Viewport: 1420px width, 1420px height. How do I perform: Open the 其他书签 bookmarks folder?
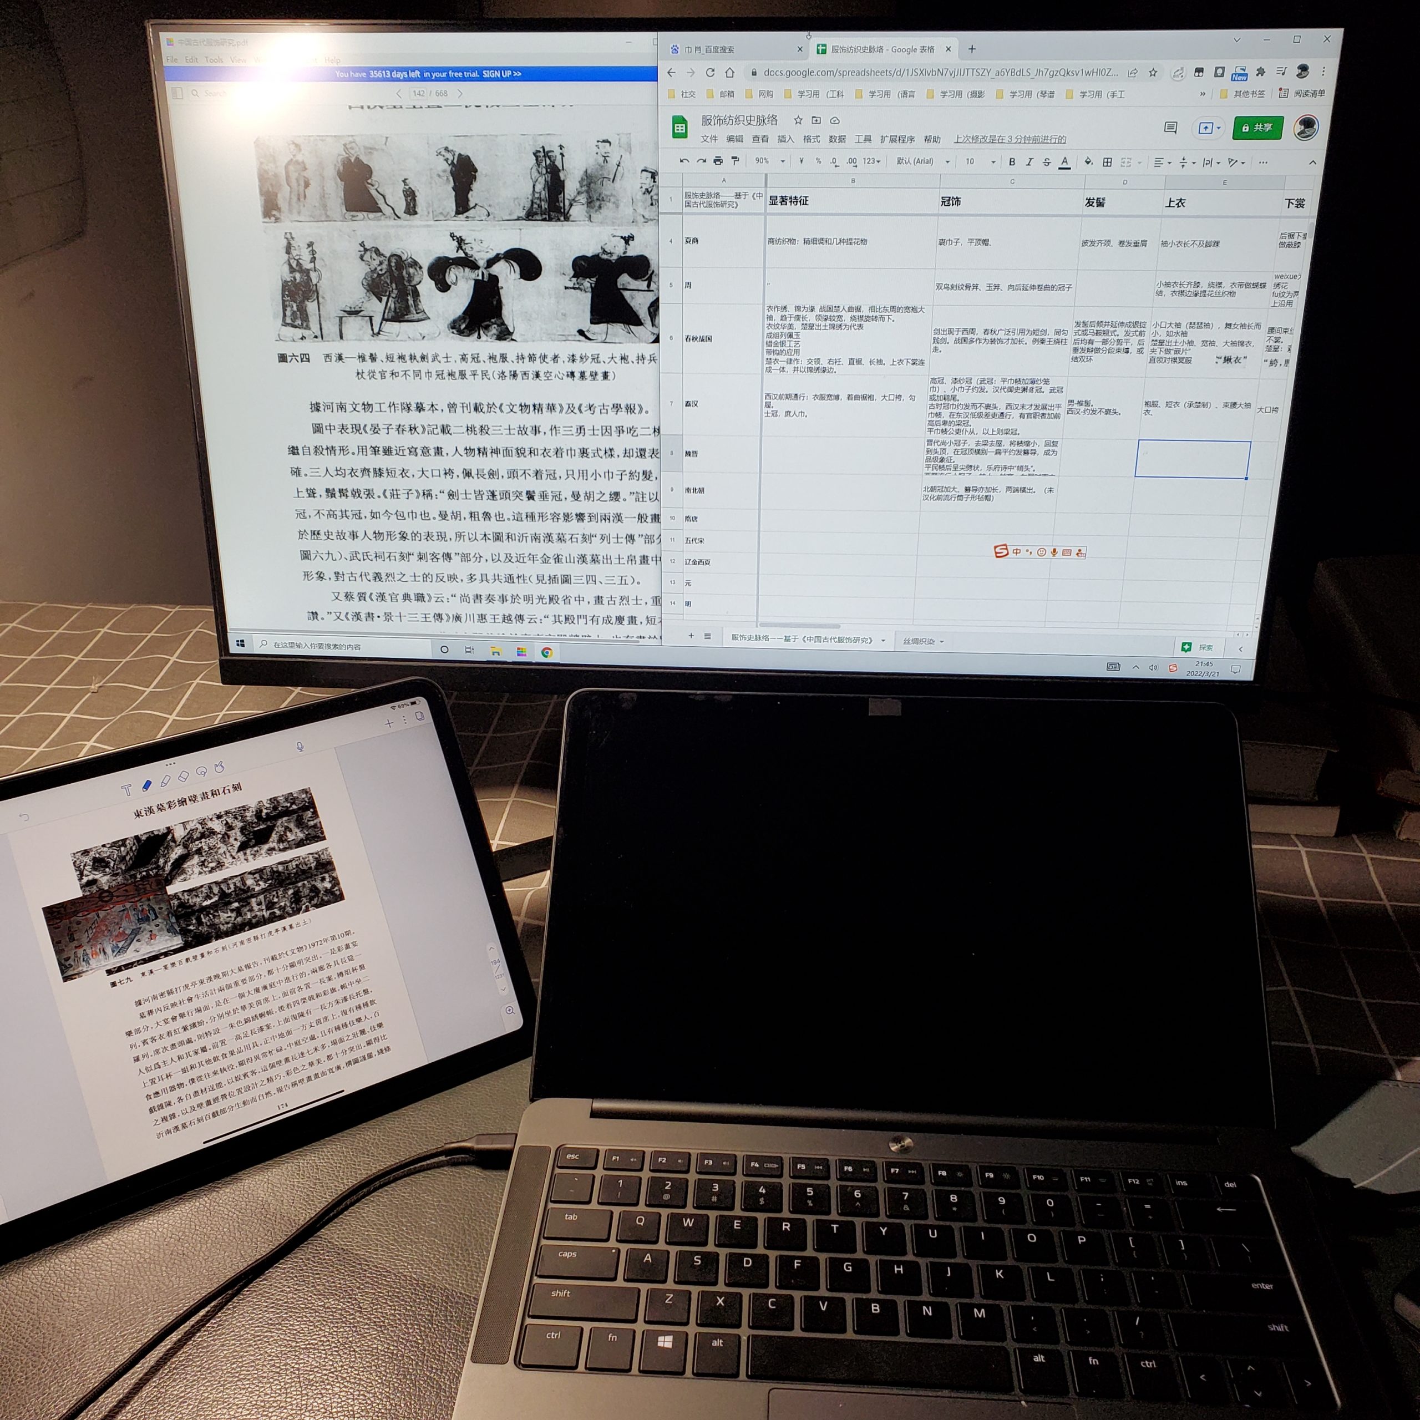[x=1242, y=93]
